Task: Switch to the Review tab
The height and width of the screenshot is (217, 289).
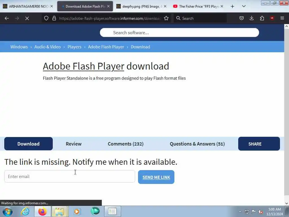Action: (x=74, y=144)
